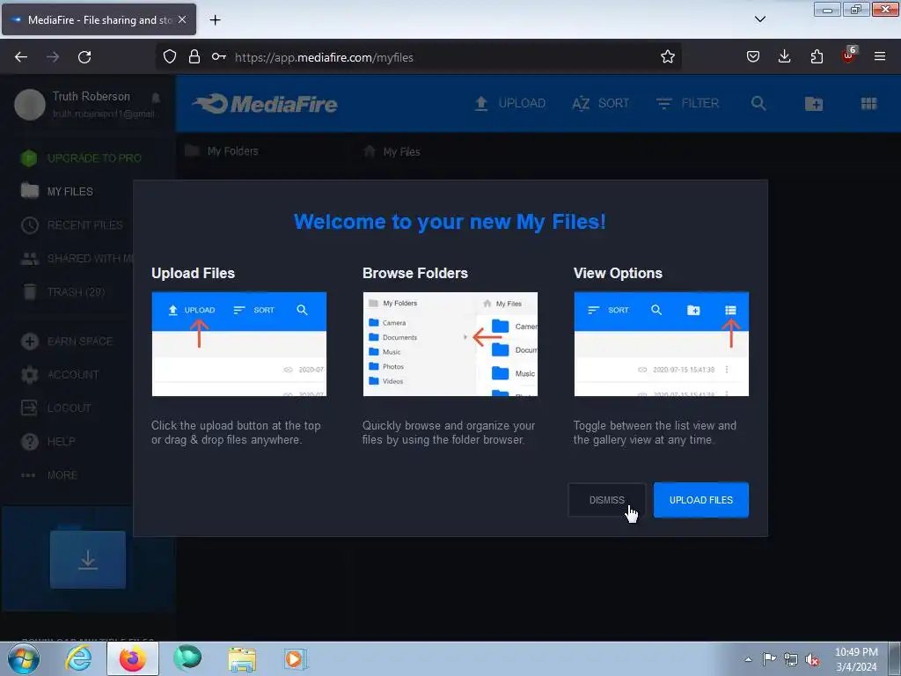Open Help in the sidebar
Viewport: 901px width, 676px height.
click(48, 442)
